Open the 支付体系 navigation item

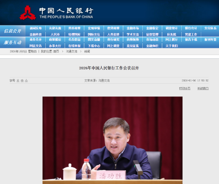coord(211,28)
